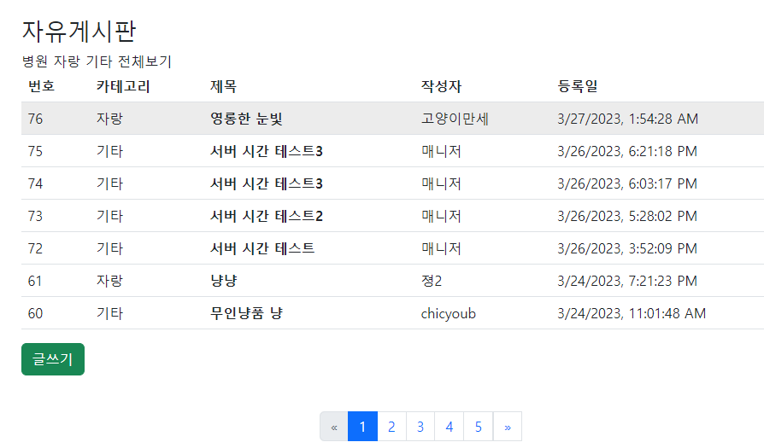
Task: Click post number 76
Action: coord(35,119)
